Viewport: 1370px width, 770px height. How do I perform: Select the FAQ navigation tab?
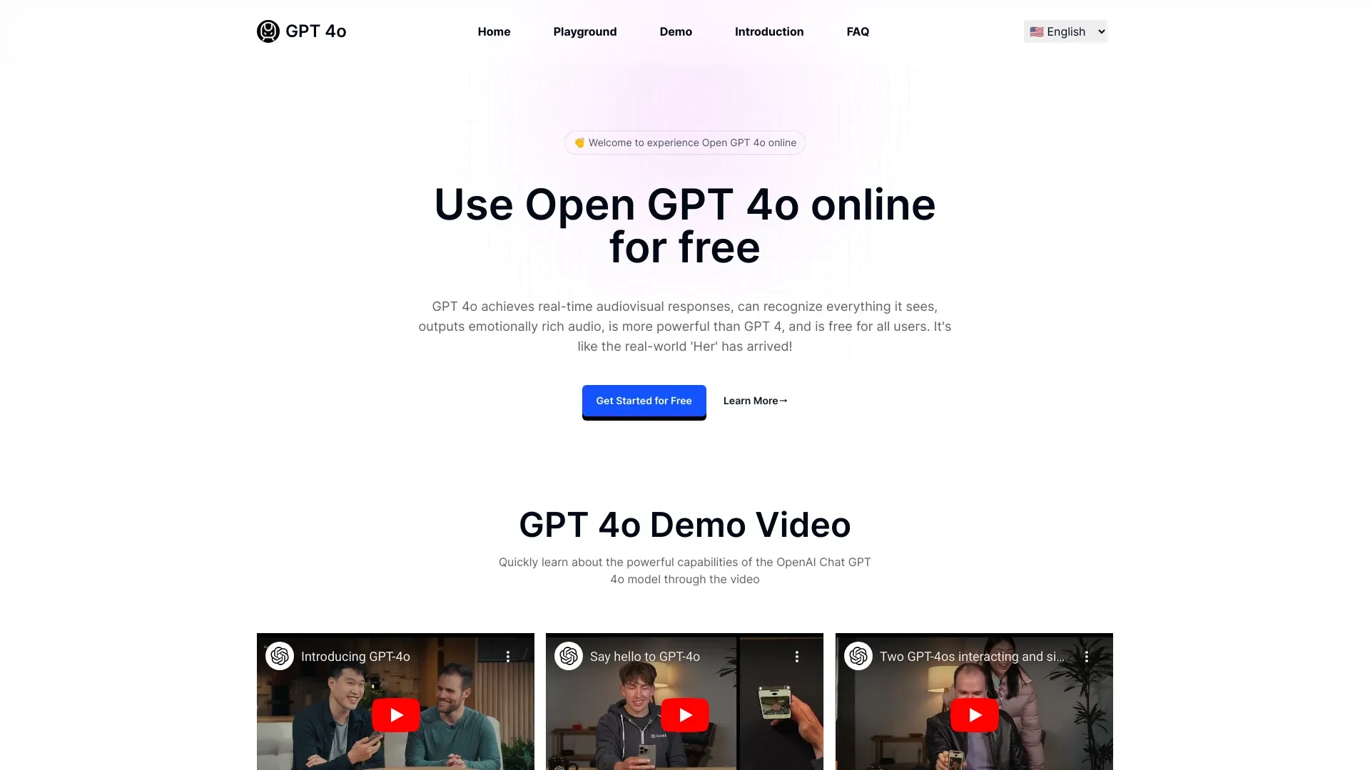pyautogui.click(x=857, y=31)
